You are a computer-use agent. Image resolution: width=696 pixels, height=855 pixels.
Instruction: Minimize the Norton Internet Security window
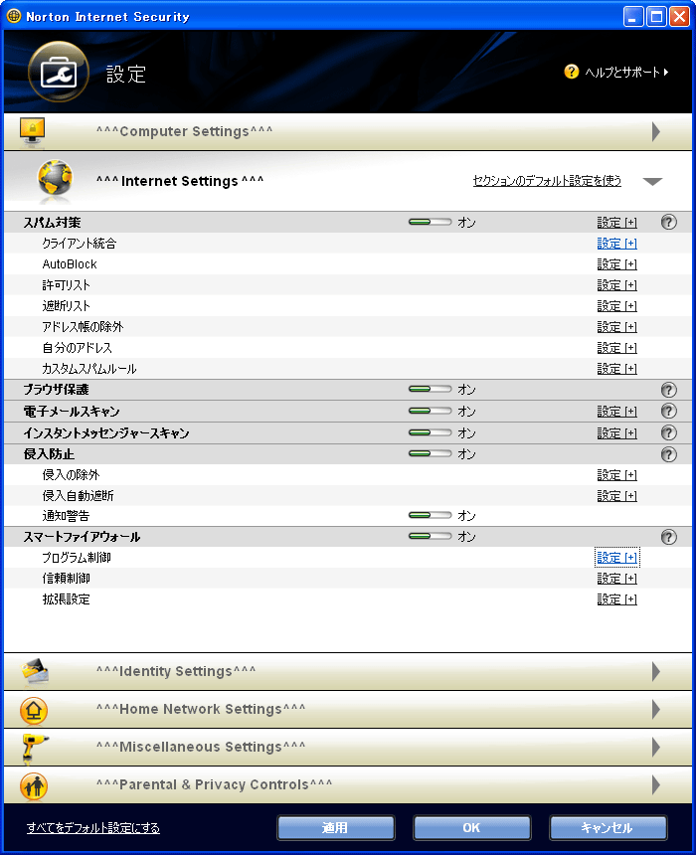pyautogui.click(x=633, y=16)
